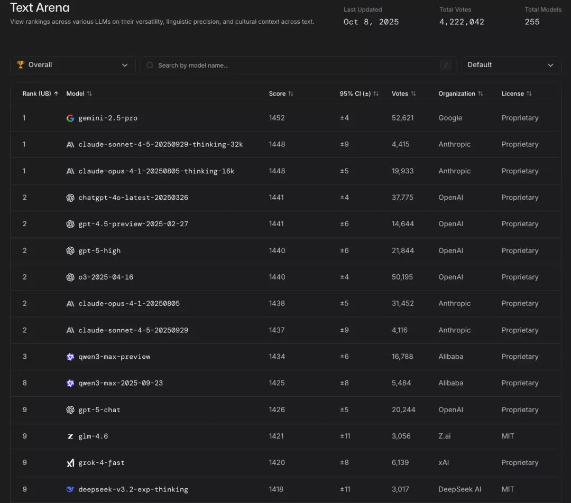
Task: Click the Qwen icon next to qwen3-max-preview
Action: [70, 357]
